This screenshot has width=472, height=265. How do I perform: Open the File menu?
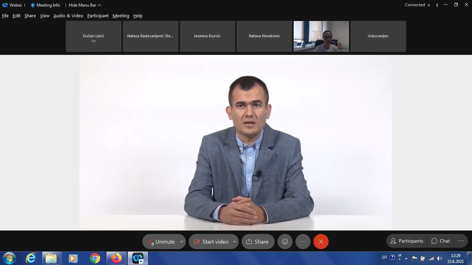coord(5,16)
